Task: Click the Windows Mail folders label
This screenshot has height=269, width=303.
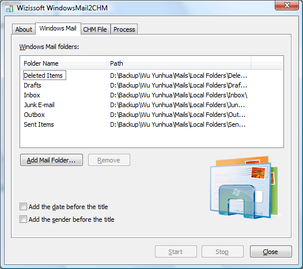Action: (49, 47)
